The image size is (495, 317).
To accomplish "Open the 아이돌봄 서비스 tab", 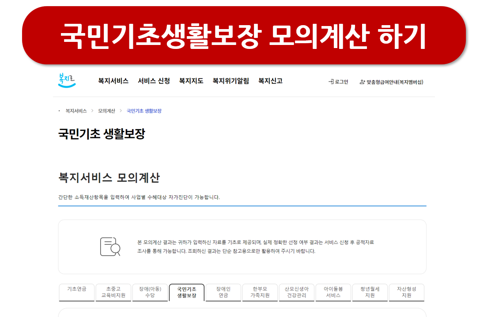I will tap(333, 292).
